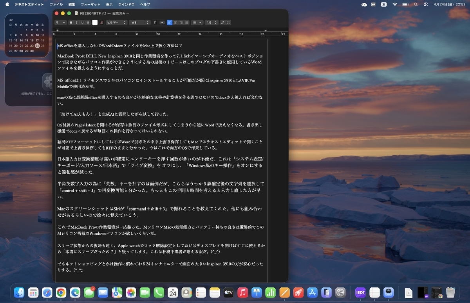Open Calendar app from the Dock
The width and height of the screenshot is (470, 303).
click(173, 292)
